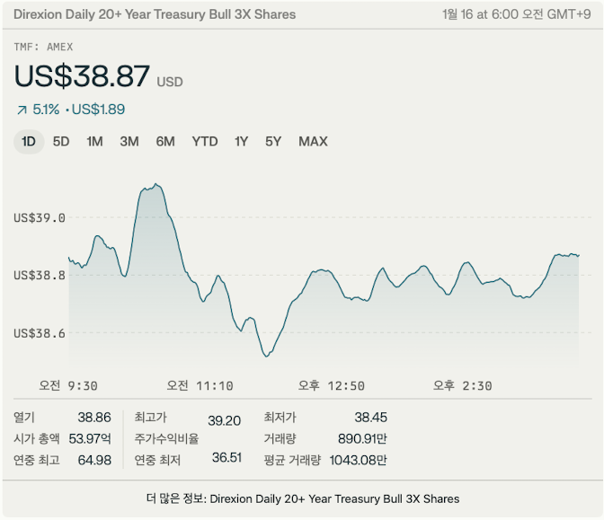Select the 1D time range tab
This screenshot has height=520, width=604.
[x=29, y=142]
